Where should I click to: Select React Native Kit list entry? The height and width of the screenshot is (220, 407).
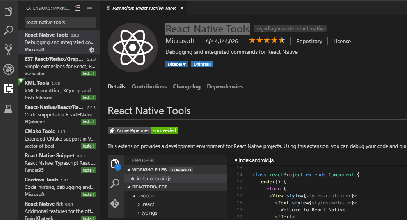pyautogui.click(x=59, y=209)
